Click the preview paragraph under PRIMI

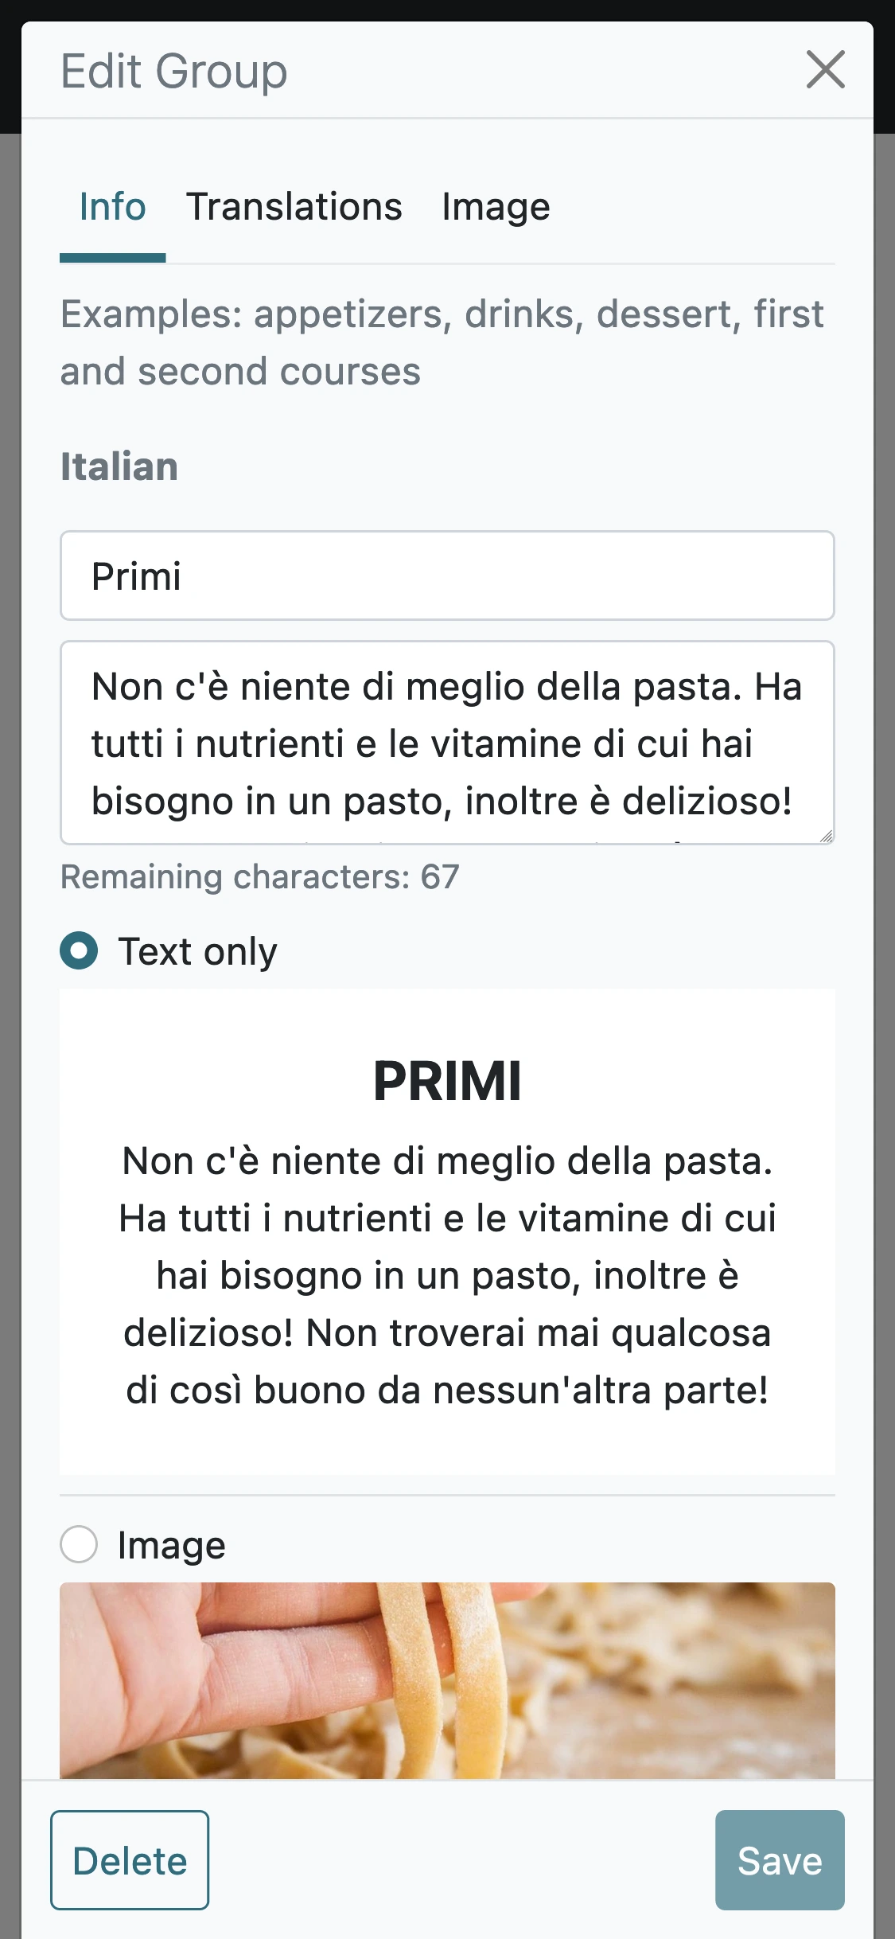(x=447, y=1275)
